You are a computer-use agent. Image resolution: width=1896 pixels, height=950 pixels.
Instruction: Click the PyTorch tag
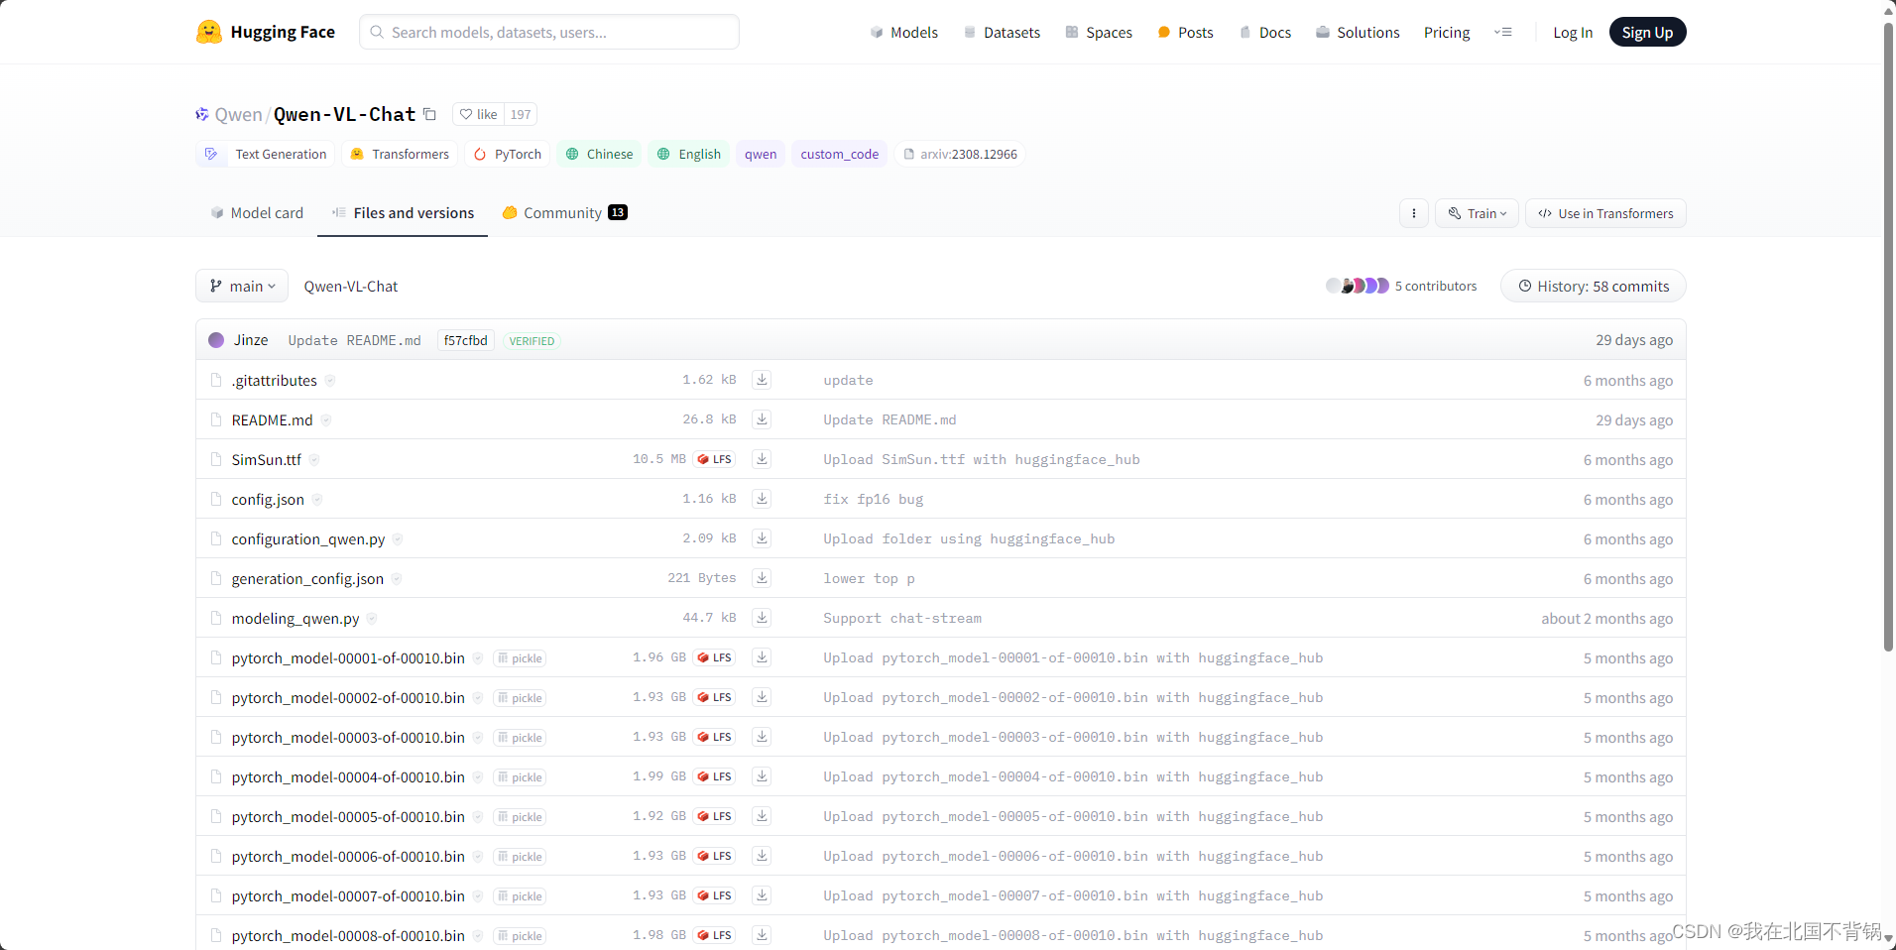click(x=507, y=154)
